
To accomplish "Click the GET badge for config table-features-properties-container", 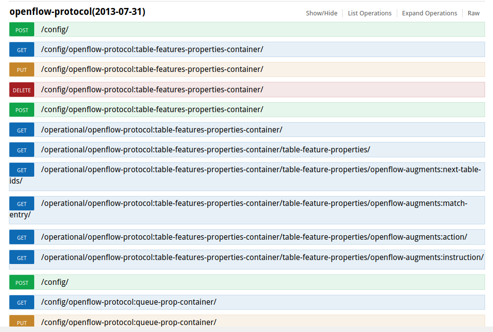I will coord(22,50).
